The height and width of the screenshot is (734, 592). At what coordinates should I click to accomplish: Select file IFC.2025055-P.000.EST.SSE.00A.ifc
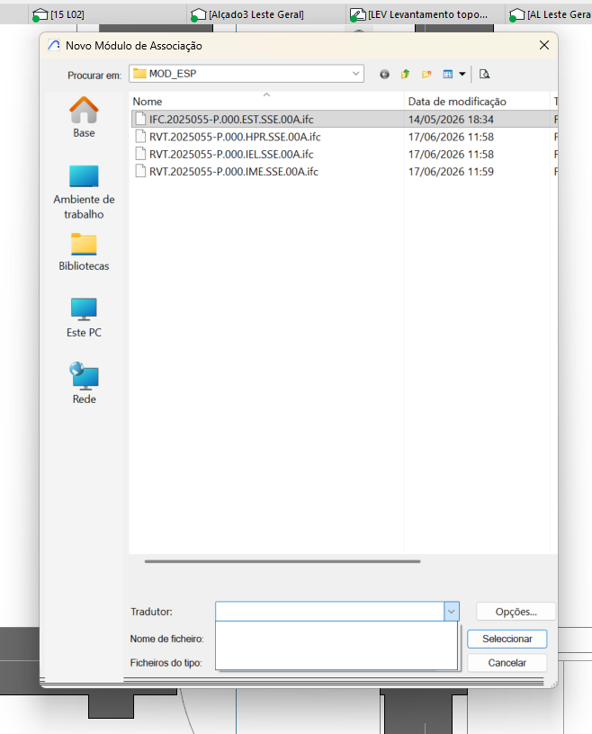tap(231, 120)
